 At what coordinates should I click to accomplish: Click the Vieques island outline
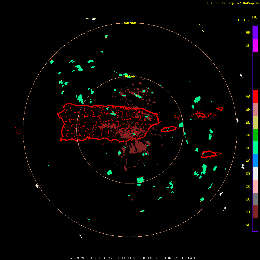click(x=169, y=129)
